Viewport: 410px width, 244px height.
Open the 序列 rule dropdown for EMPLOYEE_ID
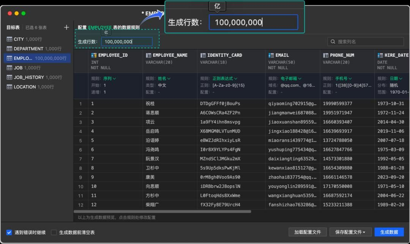110,79
